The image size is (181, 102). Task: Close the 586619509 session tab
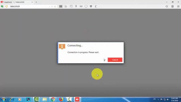[32, 2]
